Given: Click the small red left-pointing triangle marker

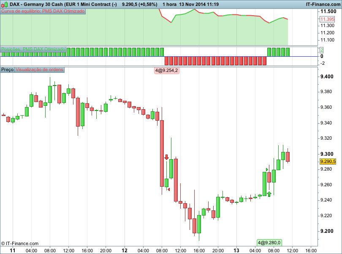Looking at the screenshot, I should [x=168, y=189].
